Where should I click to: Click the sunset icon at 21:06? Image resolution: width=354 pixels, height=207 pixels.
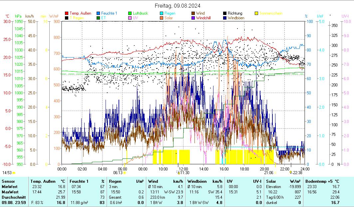click(x=275, y=173)
